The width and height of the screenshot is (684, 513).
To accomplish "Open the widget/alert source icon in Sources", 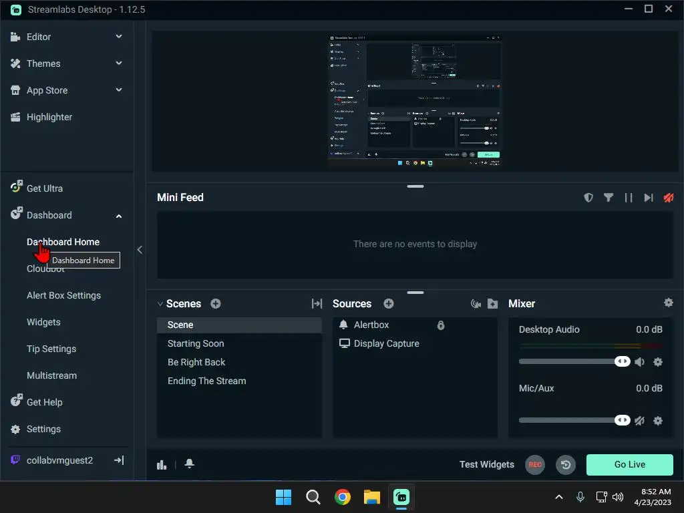I will tap(476, 304).
